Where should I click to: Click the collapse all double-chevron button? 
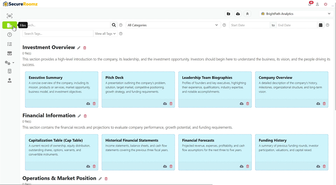pyautogui.click(x=248, y=14)
